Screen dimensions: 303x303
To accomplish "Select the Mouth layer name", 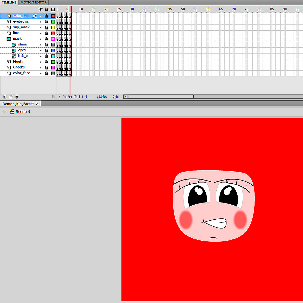I will click(18, 62).
